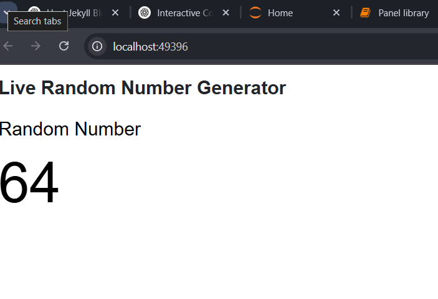The height and width of the screenshot is (299, 438).
Task: Click the Live Random Number Generator heading
Action: tap(143, 88)
